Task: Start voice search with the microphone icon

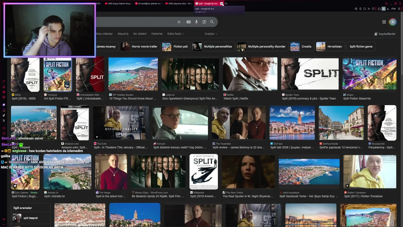Action: pos(196,22)
